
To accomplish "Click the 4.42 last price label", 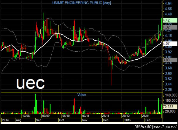I will coord(170,20).
